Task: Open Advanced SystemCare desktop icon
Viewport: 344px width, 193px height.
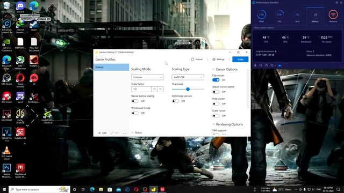Action: pyautogui.click(x=6, y=27)
